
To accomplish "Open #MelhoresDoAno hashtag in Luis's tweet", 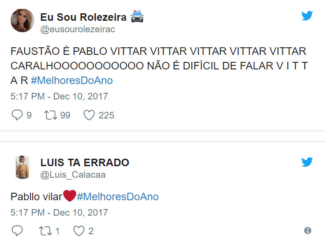I will coord(118,197).
